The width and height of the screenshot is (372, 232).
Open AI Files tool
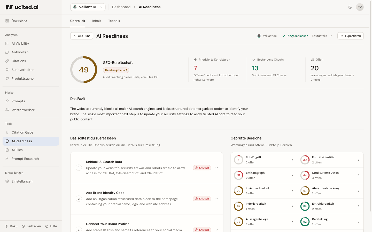pos(31,150)
